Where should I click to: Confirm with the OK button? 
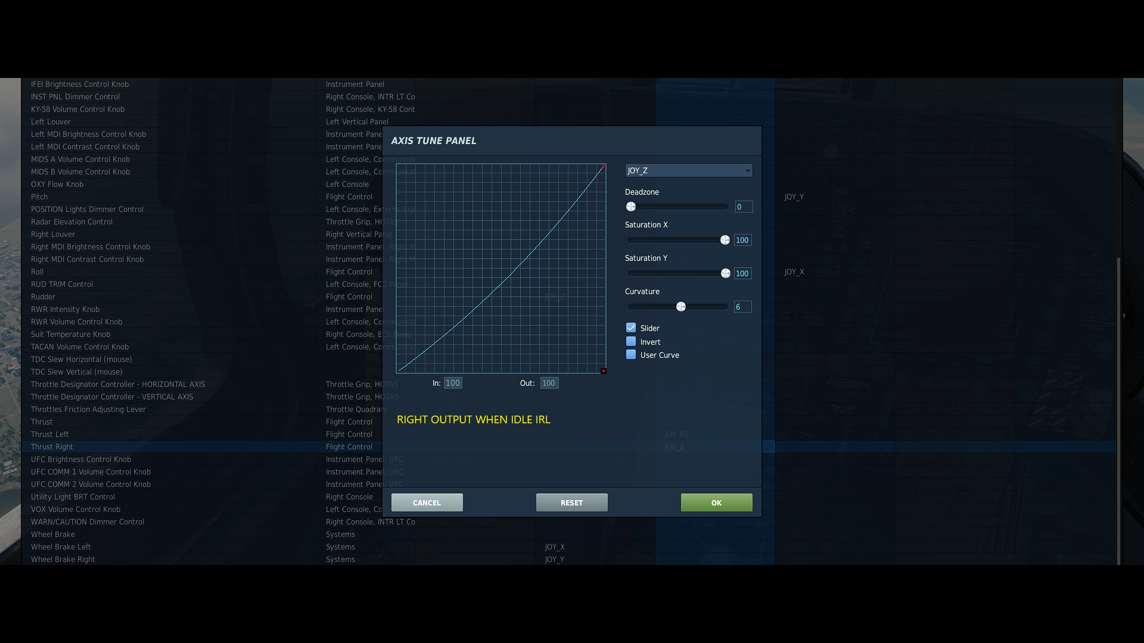coord(717,502)
